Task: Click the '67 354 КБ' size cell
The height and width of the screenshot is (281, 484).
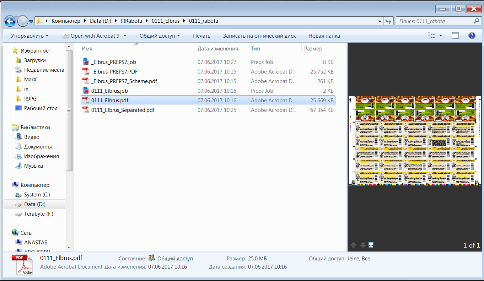Action: [322, 110]
